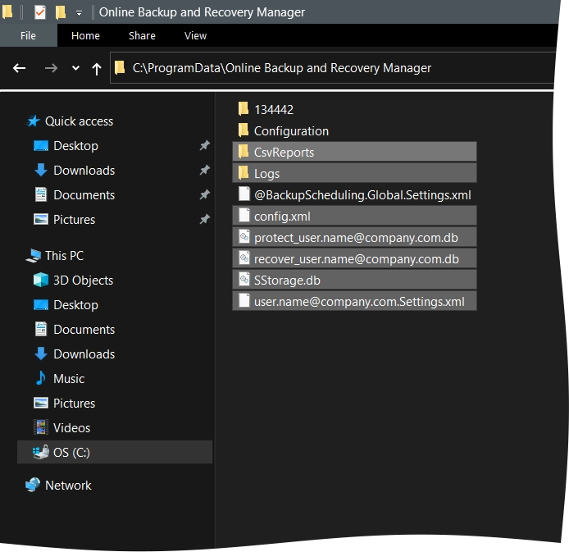The width and height of the screenshot is (569, 552).
Task: Go back using the Back arrow
Action: point(19,68)
